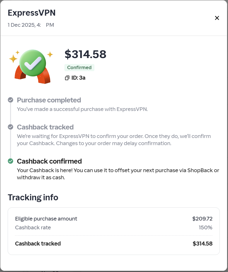Click the Cashback tracked step check icon
The width and height of the screenshot is (228, 272).
tap(10, 127)
